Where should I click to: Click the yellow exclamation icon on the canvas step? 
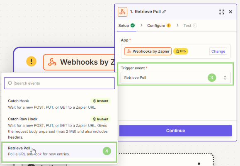coord(31,61)
